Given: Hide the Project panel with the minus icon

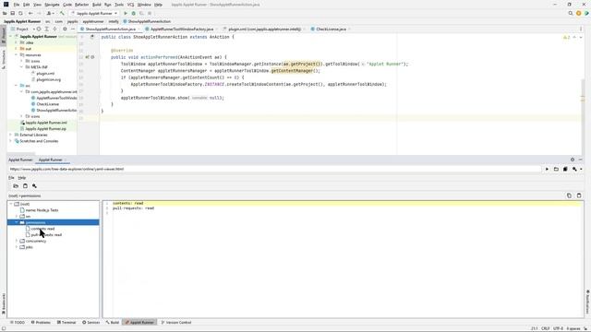Looking at the screenshot, I should coord(73,29).
